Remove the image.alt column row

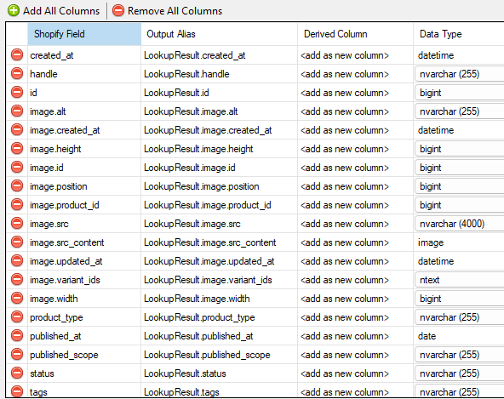point(17,111)
